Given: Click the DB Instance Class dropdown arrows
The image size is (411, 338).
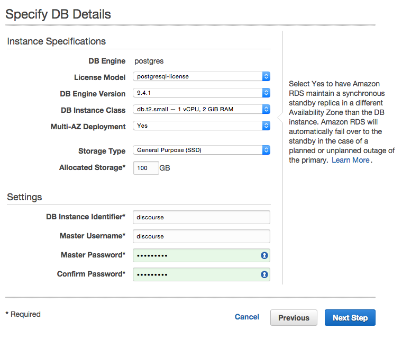Looking at the screenshot, I should tap(266, 109).
